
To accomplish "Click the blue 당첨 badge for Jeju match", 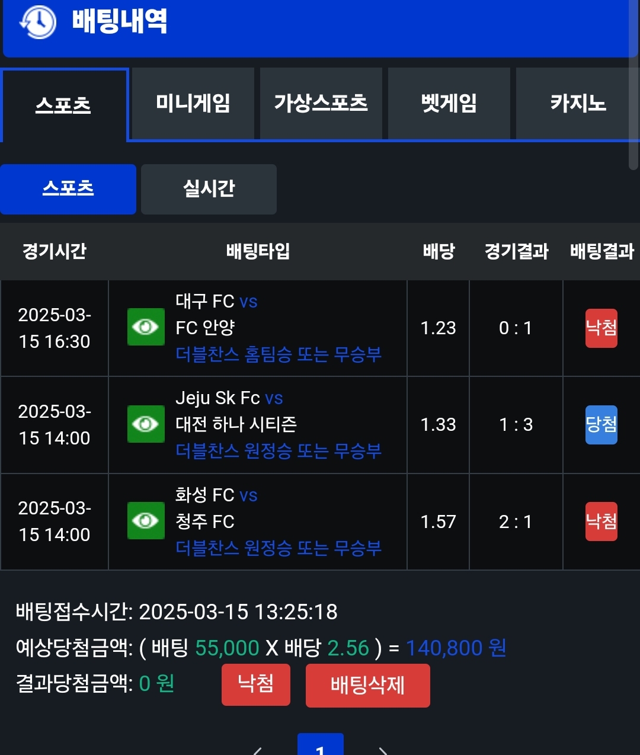I will [x=601, y=424].
